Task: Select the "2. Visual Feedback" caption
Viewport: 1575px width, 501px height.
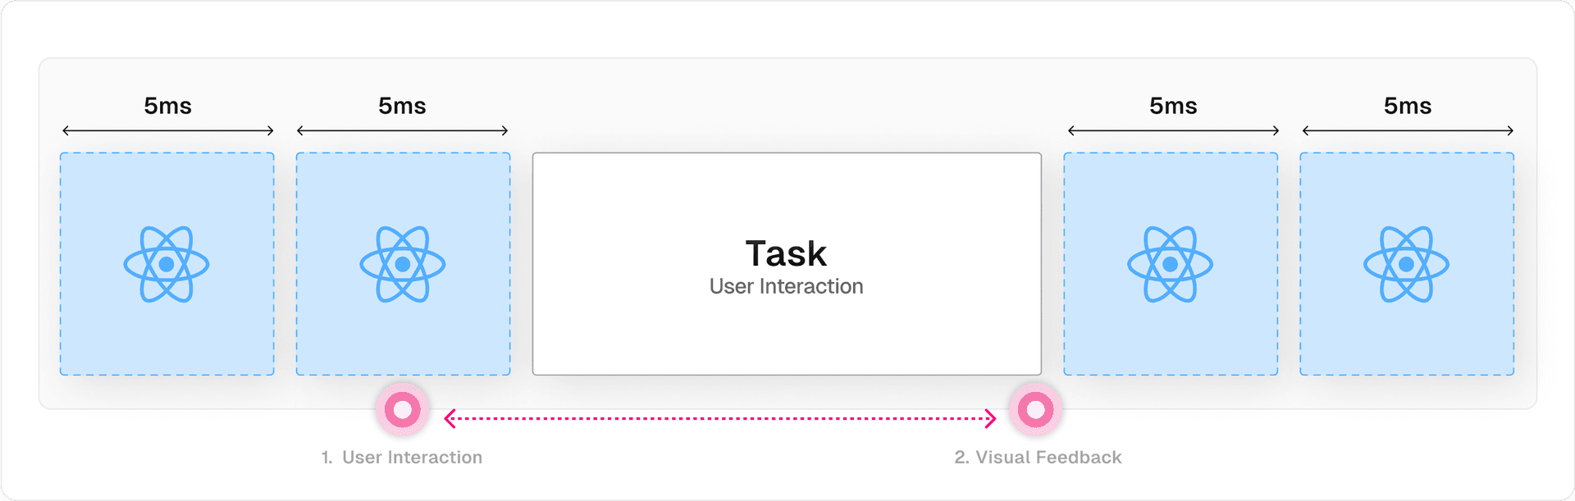Action: (1038, 458)
